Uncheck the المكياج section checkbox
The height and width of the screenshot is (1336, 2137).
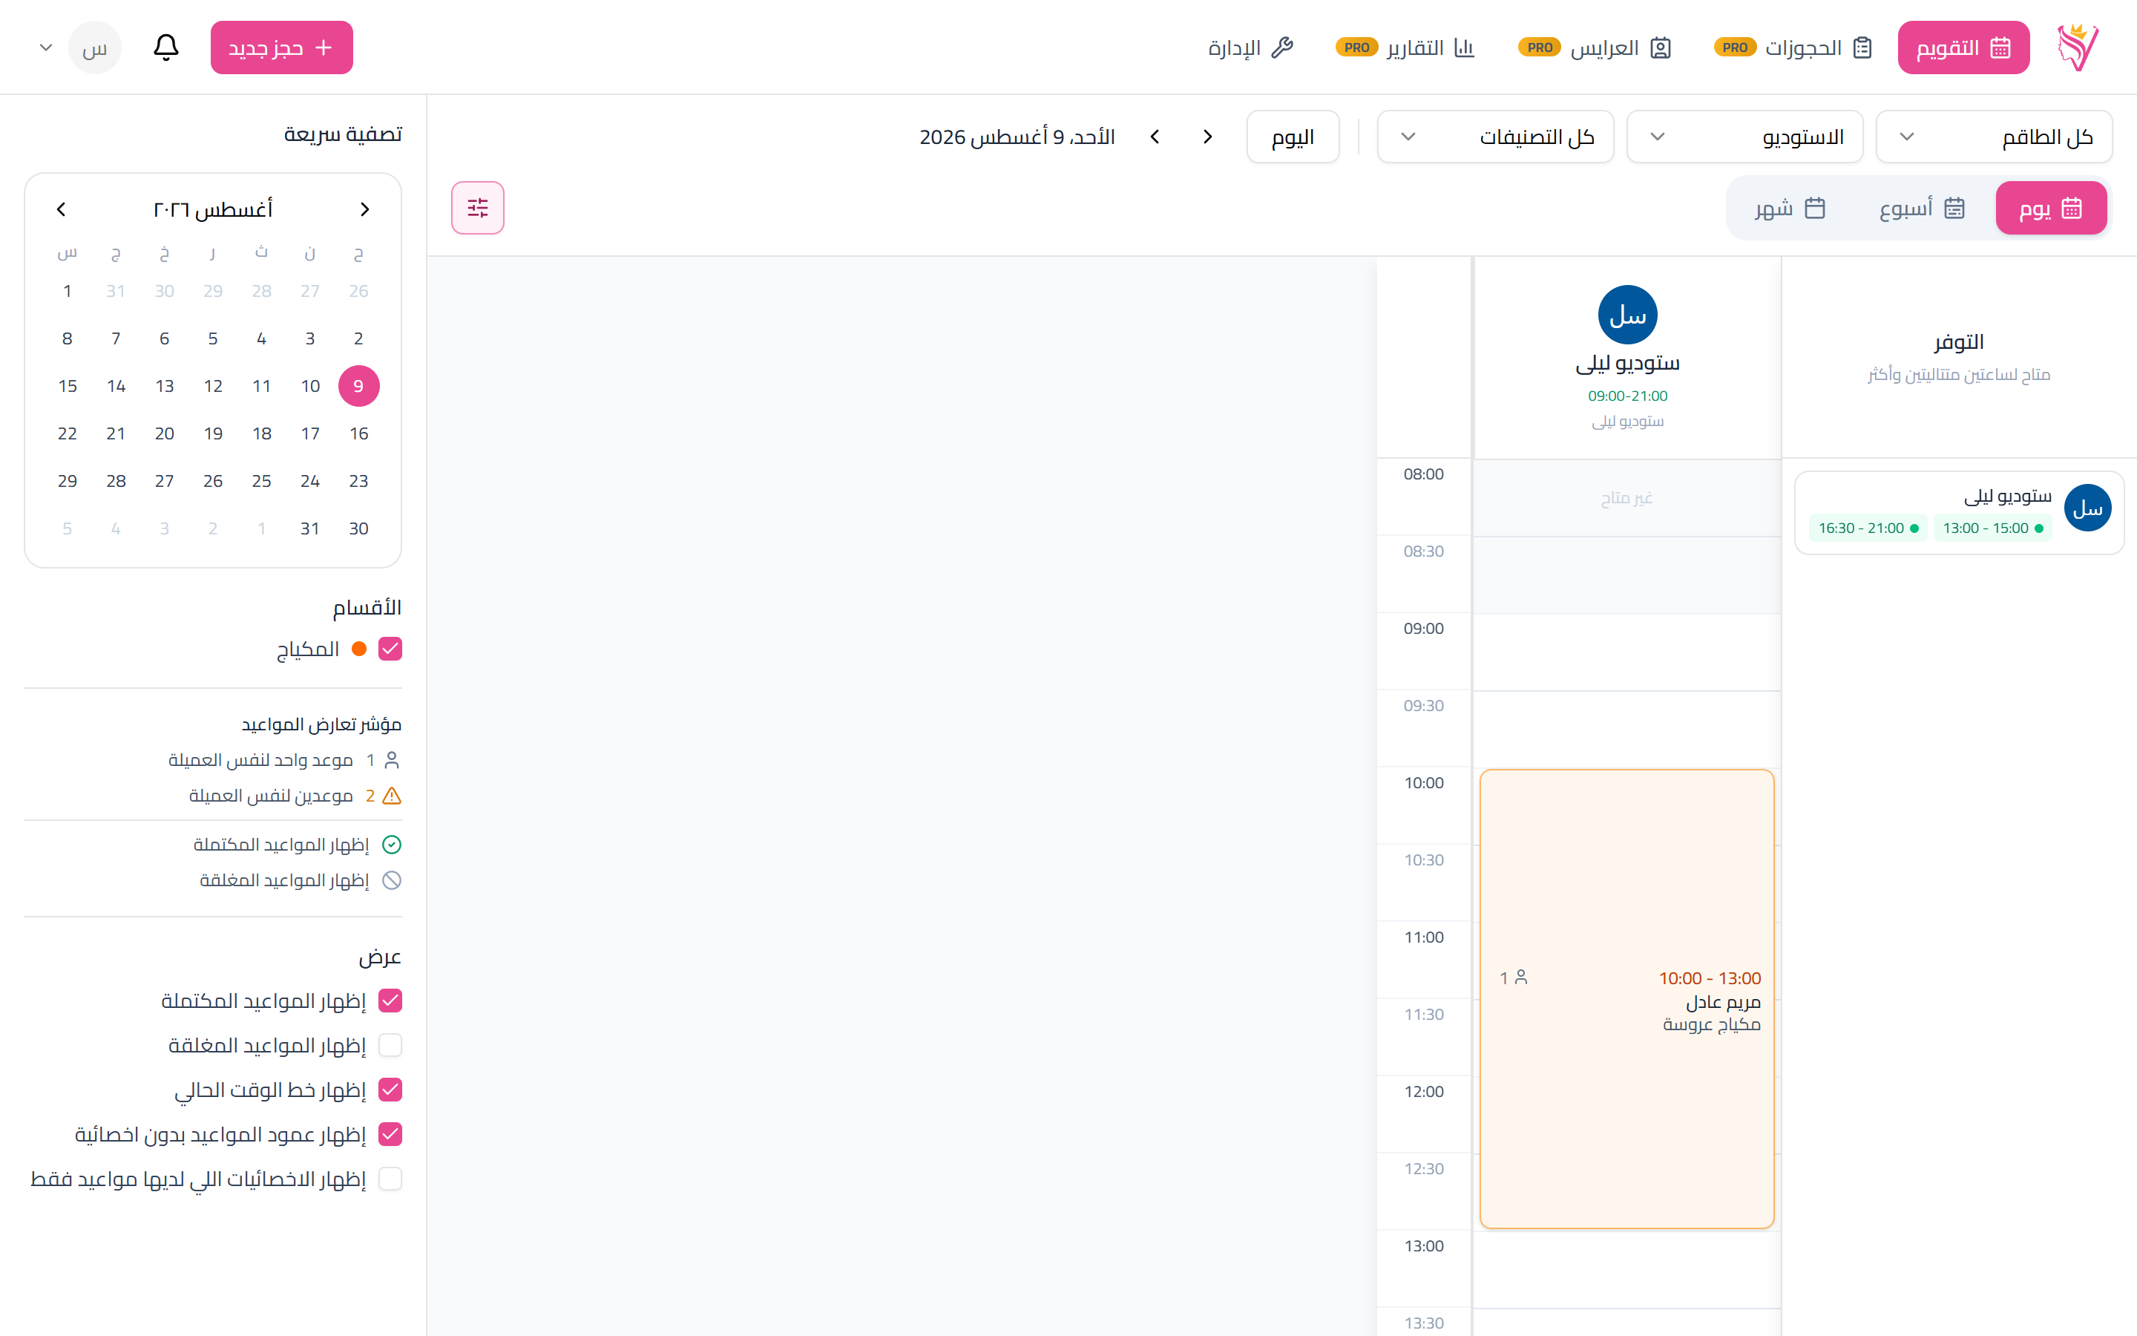click(390, 649)
